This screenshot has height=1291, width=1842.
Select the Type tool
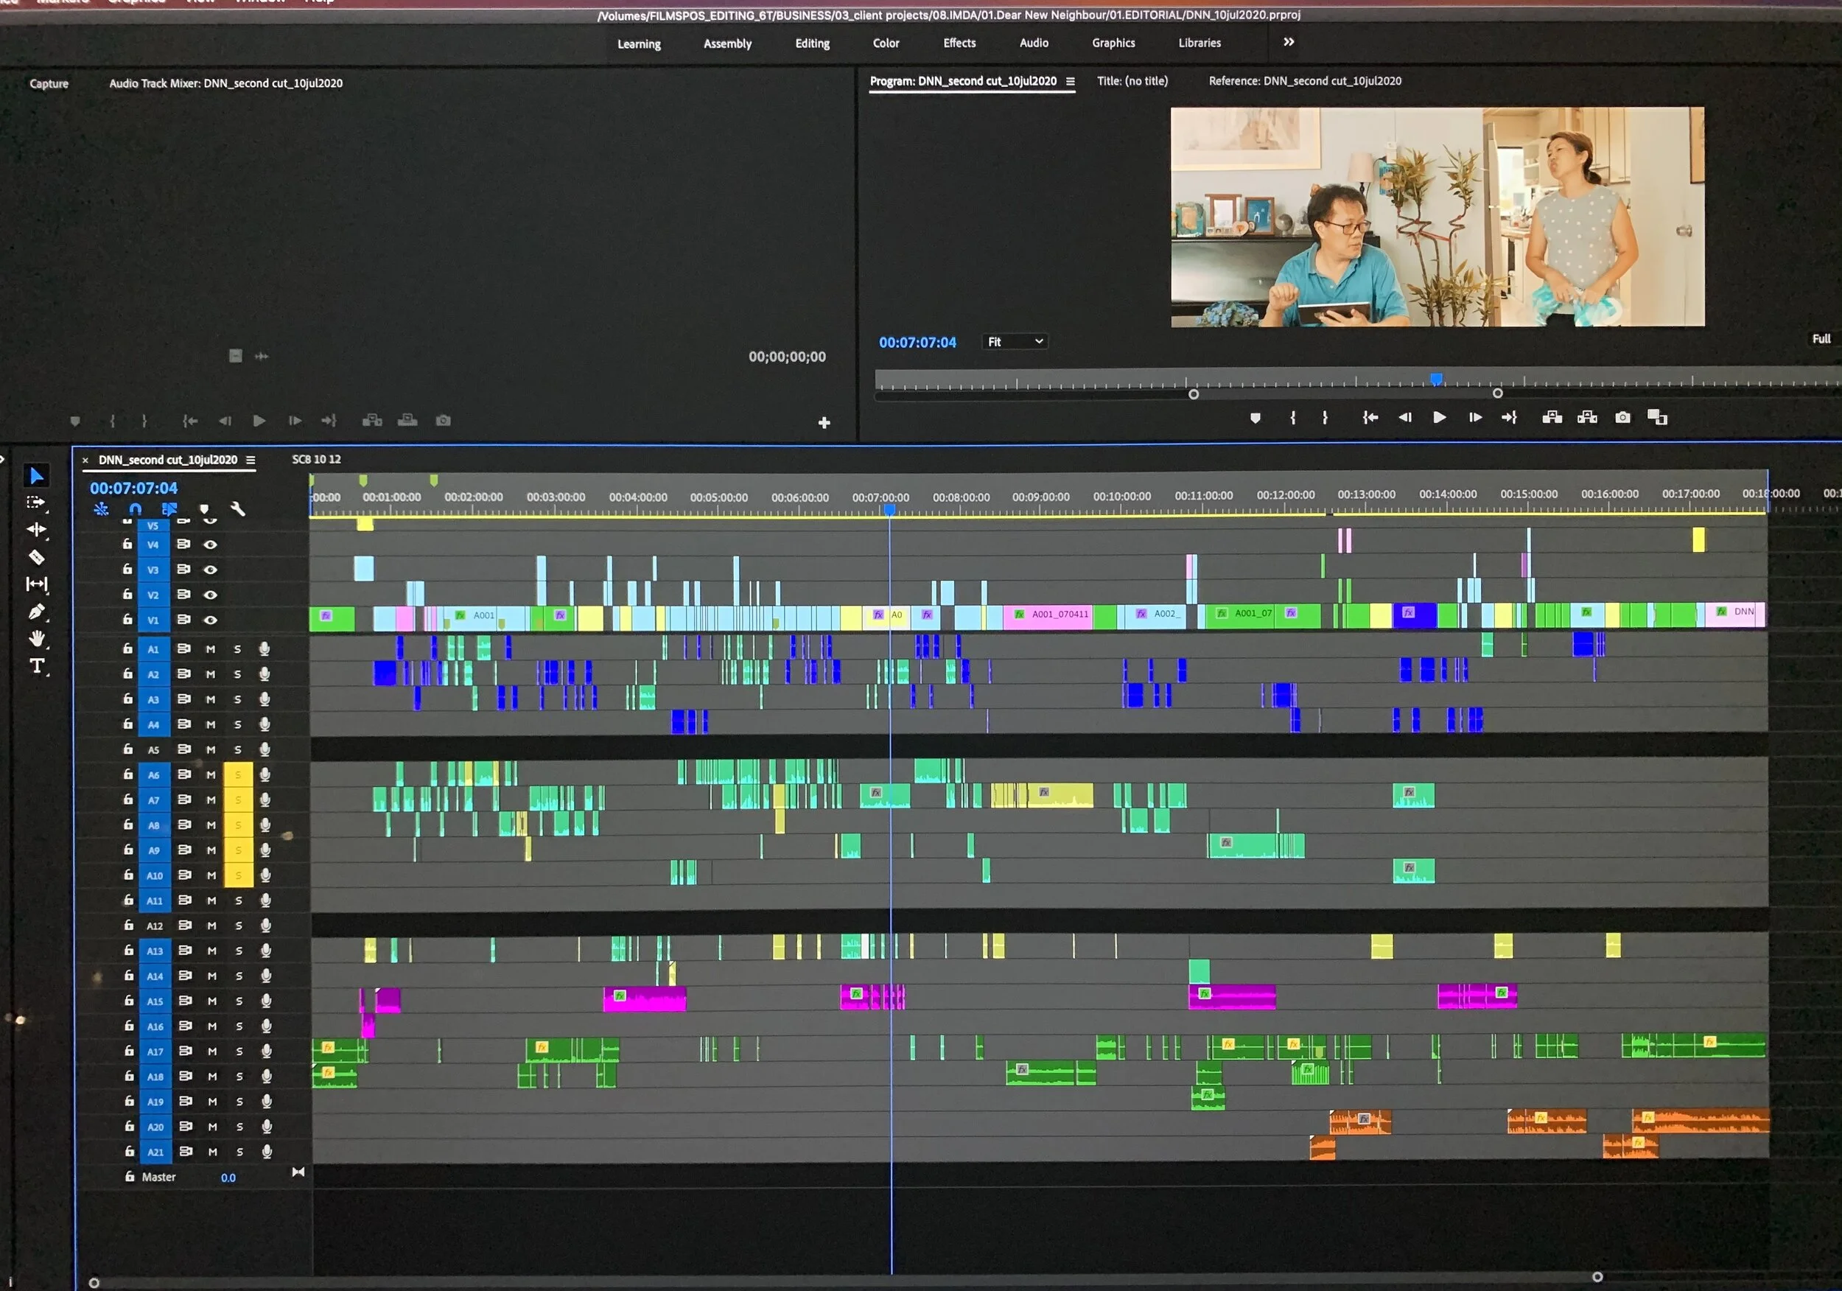pos(36,666)
